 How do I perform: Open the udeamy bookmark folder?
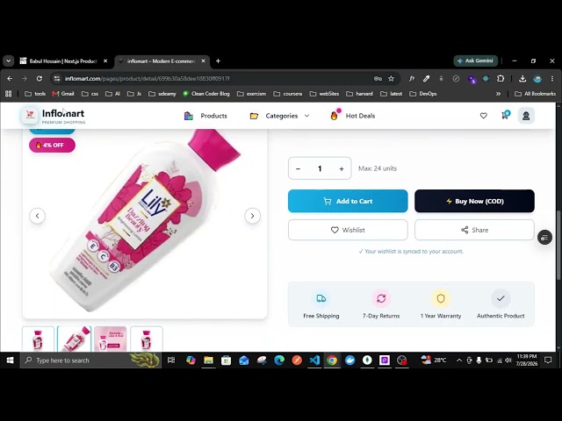[162, 94]
